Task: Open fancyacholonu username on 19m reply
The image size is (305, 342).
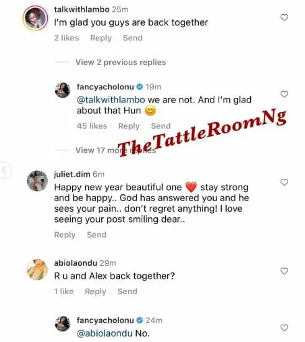Action: tap(105, 87)
